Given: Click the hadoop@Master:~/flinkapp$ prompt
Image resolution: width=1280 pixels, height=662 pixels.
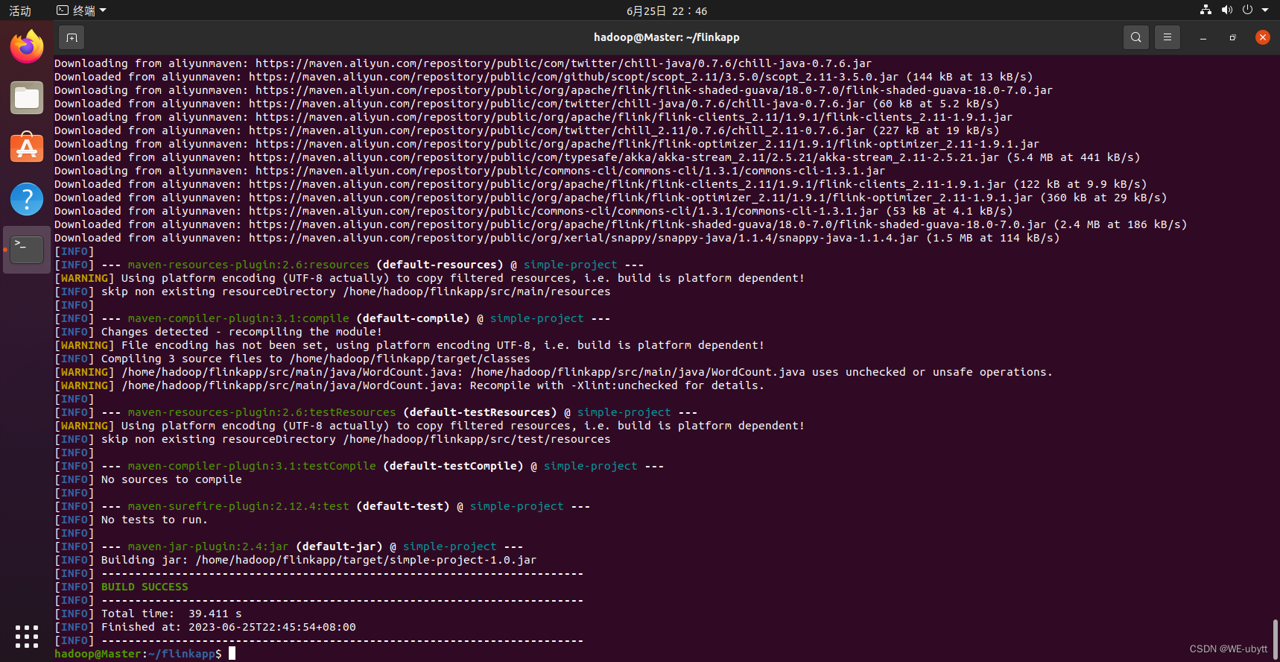Looking at the screenshot, I should tap(138, 654).
